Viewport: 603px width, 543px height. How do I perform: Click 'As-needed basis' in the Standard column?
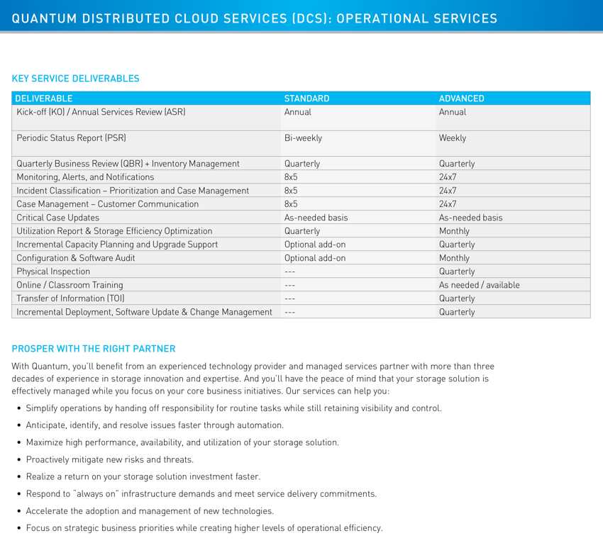[316, 218]
